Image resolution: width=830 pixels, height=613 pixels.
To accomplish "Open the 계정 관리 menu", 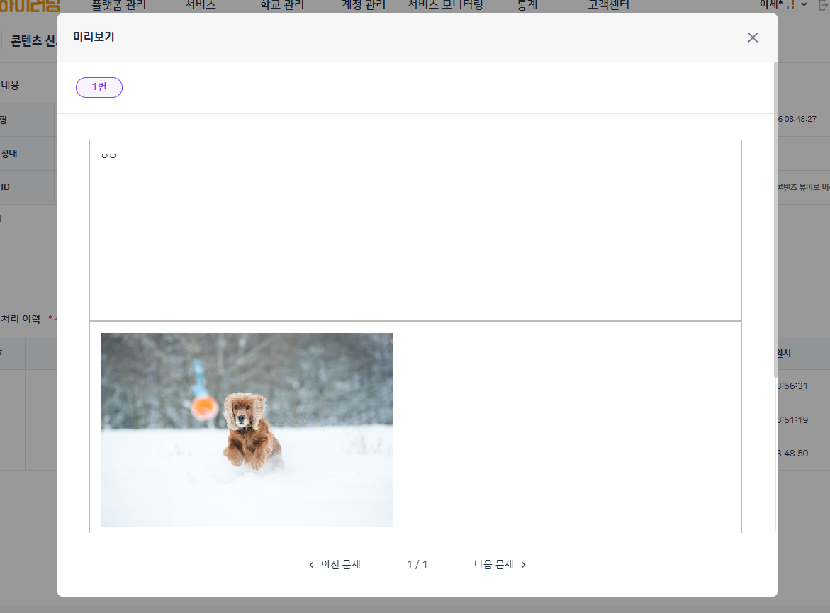I will (x=364, y=6).
